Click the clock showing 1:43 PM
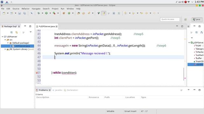The image size is (204, 114). (199, 2)
